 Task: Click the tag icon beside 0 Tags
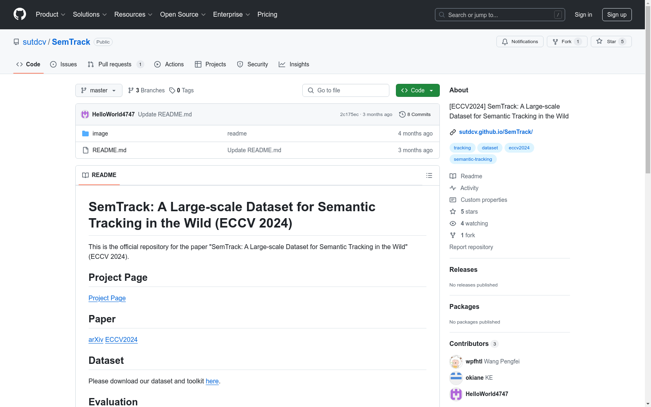coord(172,90)
